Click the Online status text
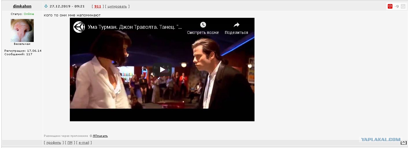This screenshot has height=148, width=408. (x=29, y=14)
